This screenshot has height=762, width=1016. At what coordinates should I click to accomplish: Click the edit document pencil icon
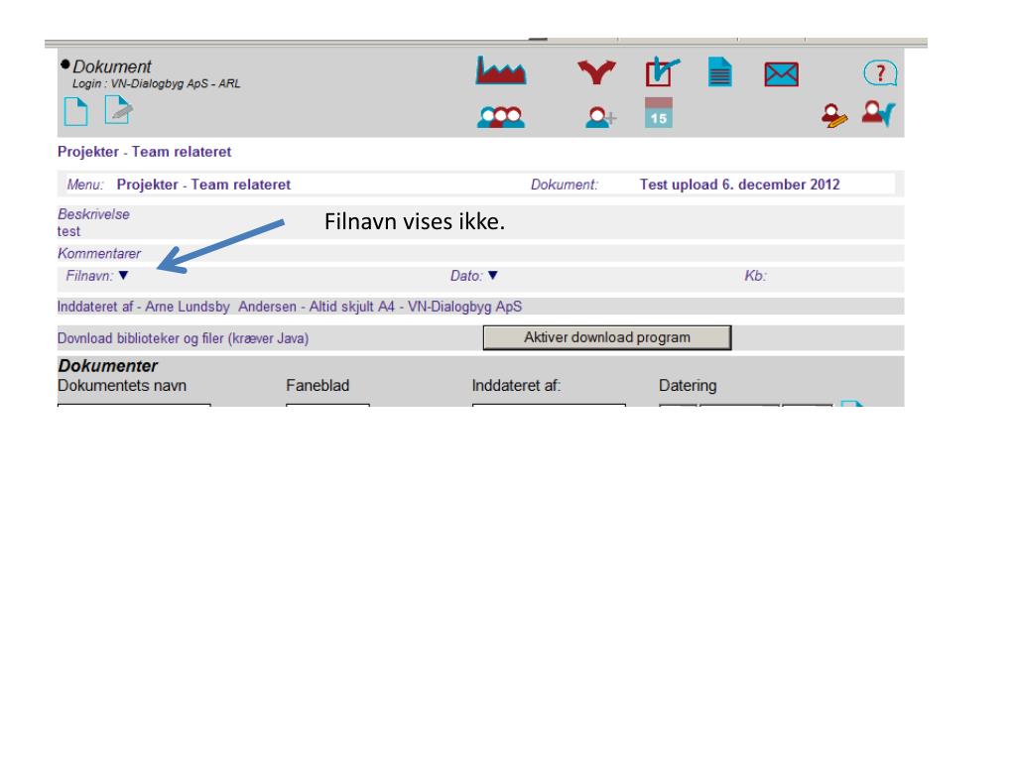[119, 109]
